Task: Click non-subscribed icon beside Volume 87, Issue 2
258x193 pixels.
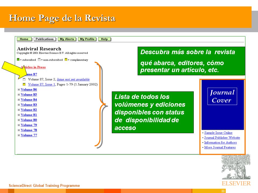Action: click(24, 79)
